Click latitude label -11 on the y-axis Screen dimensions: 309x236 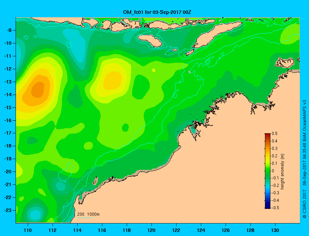click(x=8, y=56)
